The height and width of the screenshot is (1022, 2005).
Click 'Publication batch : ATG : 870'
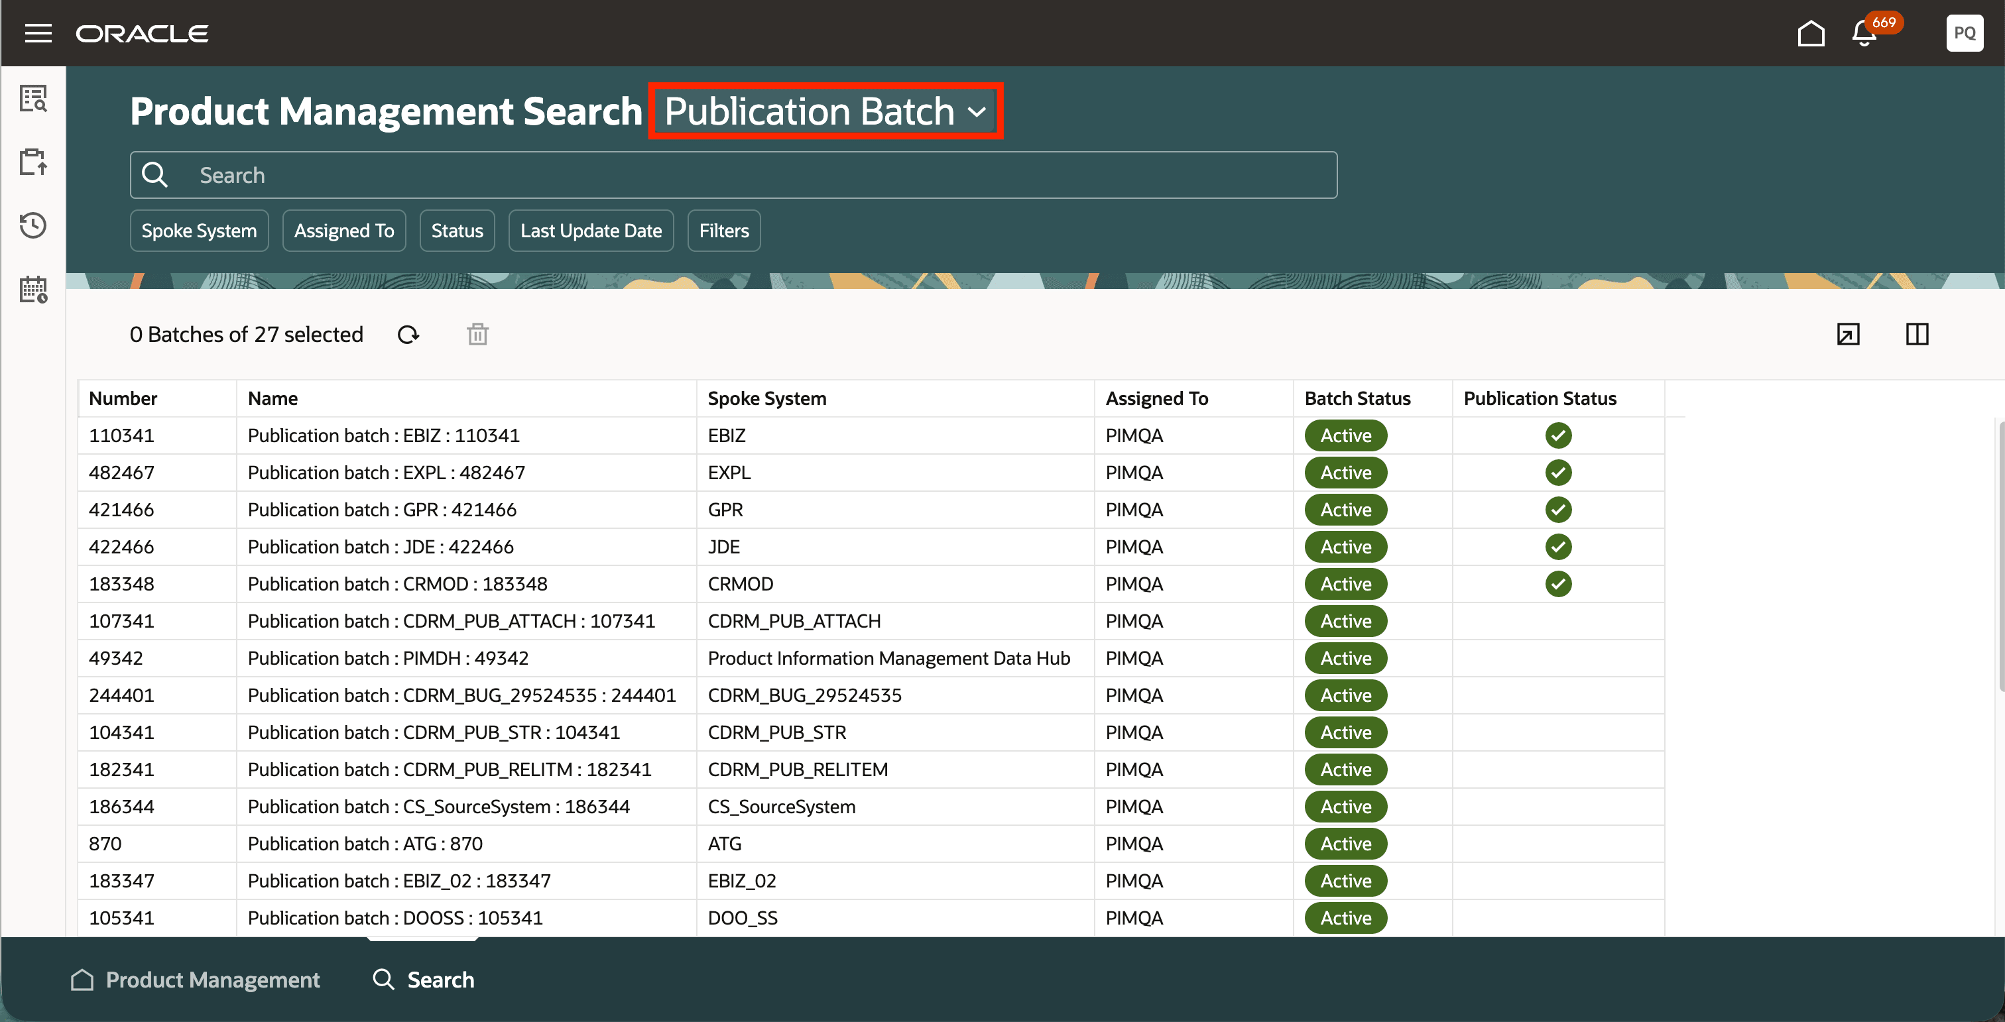(x=365, y=844)
